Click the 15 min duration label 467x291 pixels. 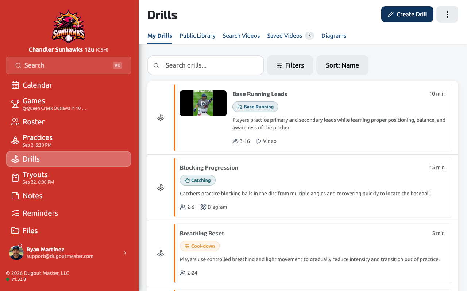437,167
